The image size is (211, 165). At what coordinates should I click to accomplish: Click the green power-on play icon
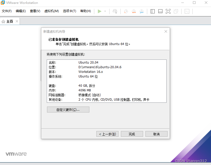coord(100,11)
